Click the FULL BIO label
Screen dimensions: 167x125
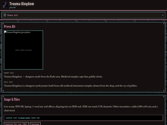pos(8,82)
